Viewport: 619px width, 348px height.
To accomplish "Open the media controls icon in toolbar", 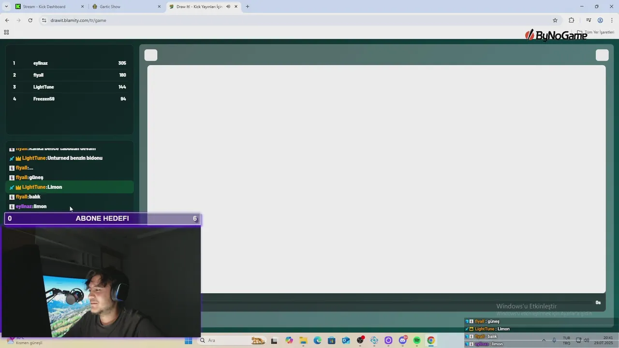I will (589, 20).
